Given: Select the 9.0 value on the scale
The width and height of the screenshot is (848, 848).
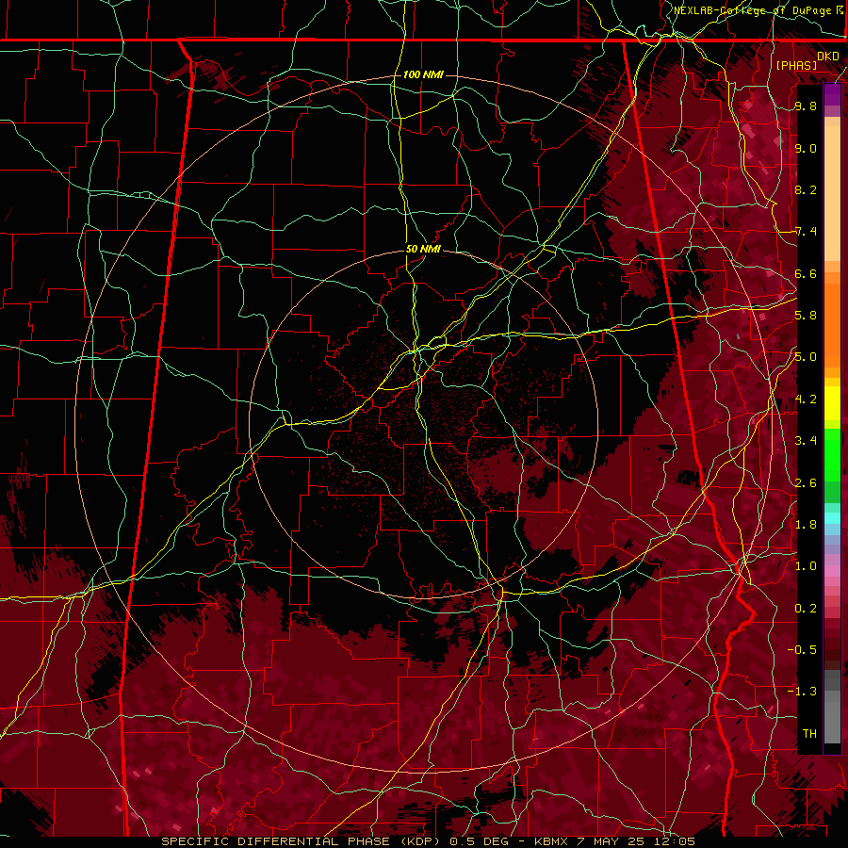Looking at the screenshot, I should point(806,149).
